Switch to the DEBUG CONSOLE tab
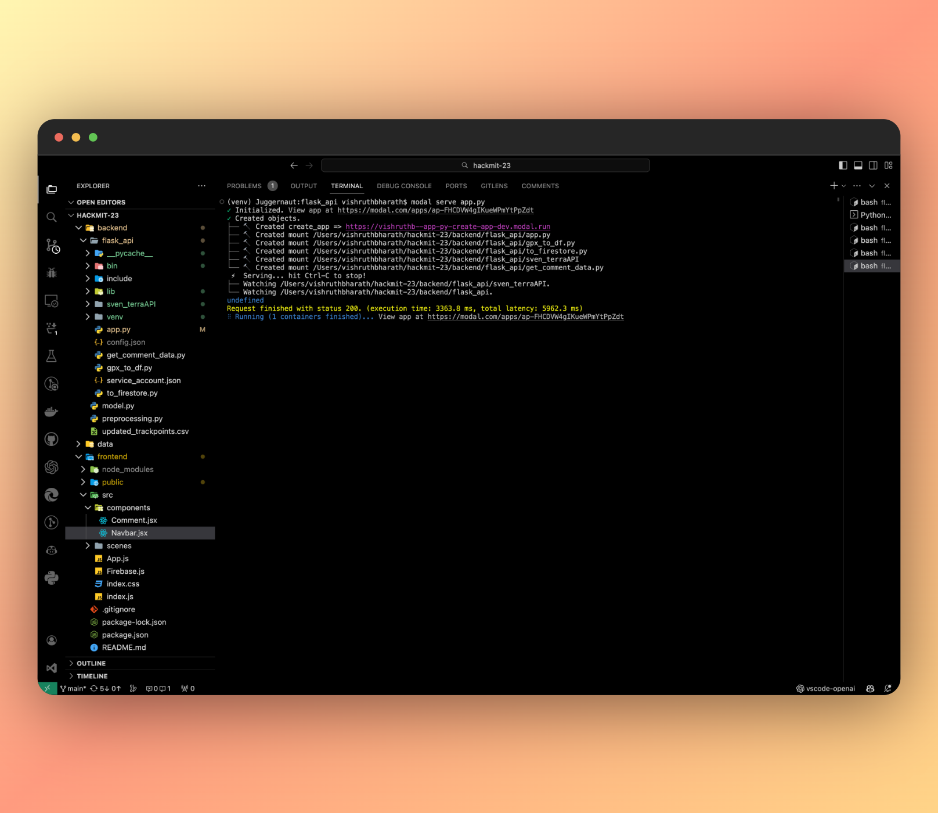The height and width of the screenshot is (813, 938). tap(404, 186)
